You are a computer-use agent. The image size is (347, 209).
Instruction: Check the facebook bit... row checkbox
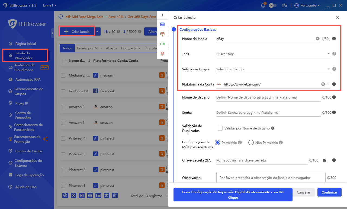[63, 91]
